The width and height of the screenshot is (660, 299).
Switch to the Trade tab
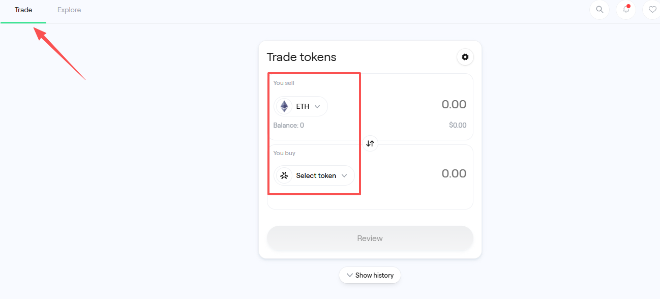[23, 10]
